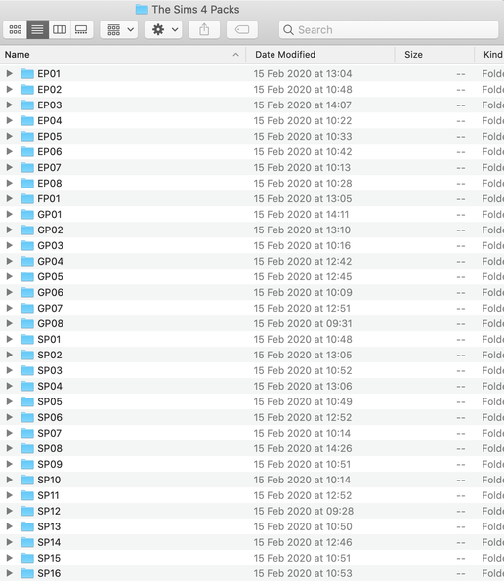
Task: Switch to icon view in toolbar
Action: pyautogui.click(x=16, y=30)
